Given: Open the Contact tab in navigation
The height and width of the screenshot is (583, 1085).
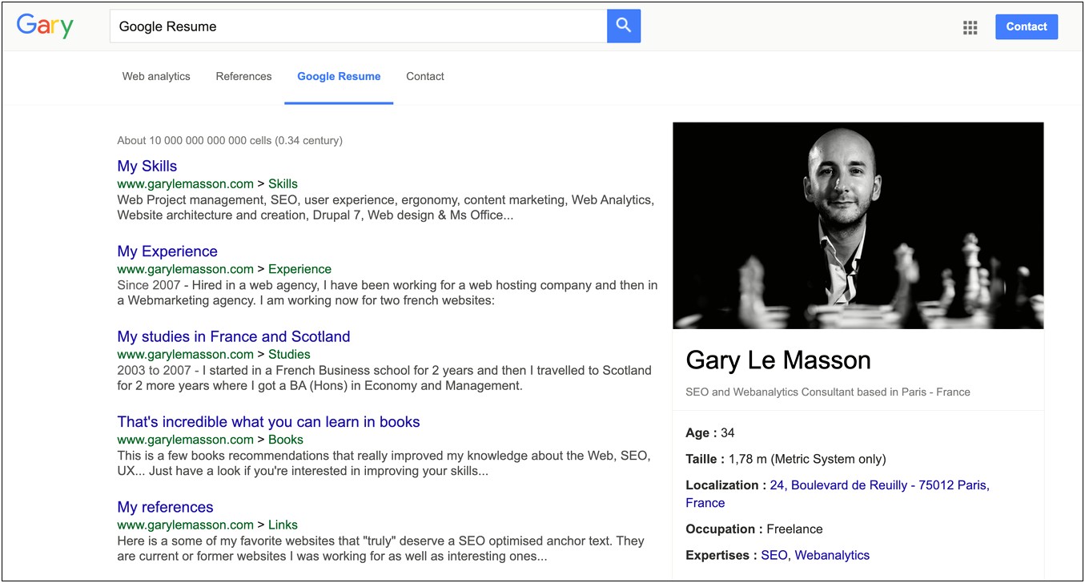Looking at the screenshot, I should coord(425,77).
